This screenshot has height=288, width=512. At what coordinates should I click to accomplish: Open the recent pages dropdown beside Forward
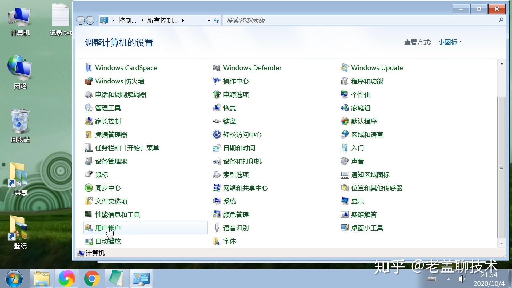96,21
